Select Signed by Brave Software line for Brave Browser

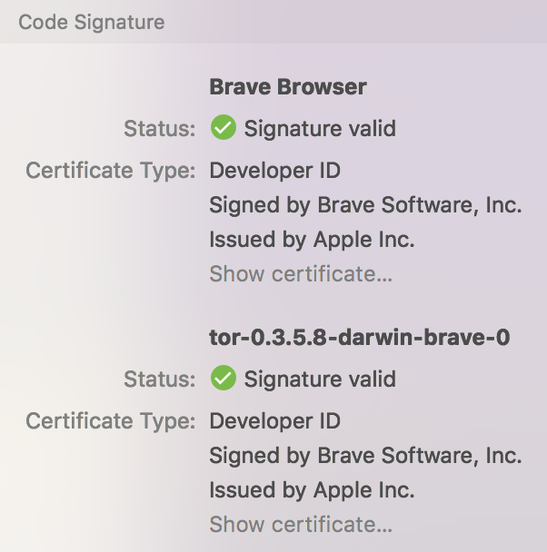click(x=365, y=205)
